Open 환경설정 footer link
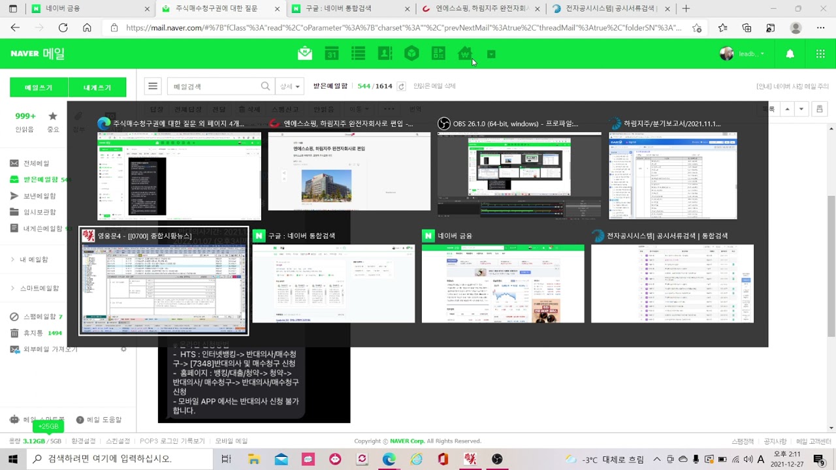The image size is (836, 470). click(84, 441)
